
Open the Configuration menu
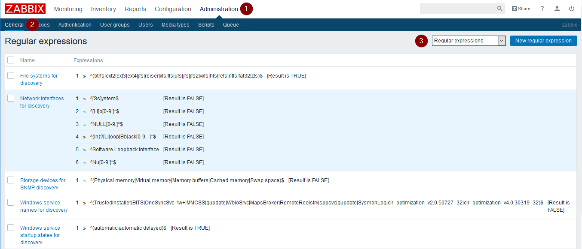tap(173, 9)
